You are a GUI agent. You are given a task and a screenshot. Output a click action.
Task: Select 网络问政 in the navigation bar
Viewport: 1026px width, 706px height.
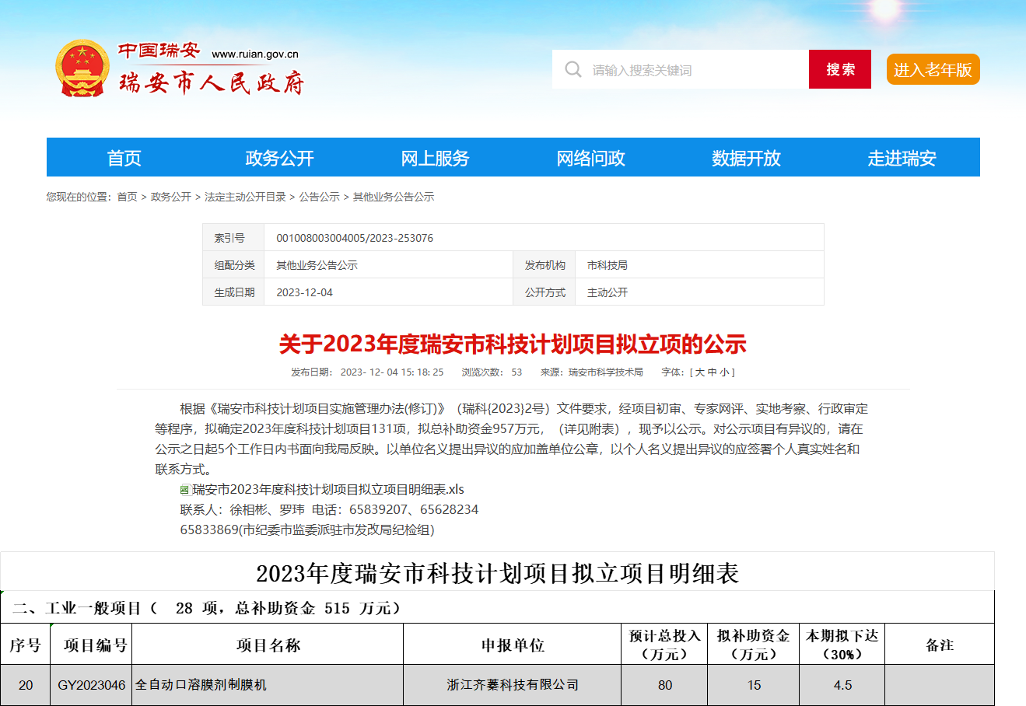(590, 158)
